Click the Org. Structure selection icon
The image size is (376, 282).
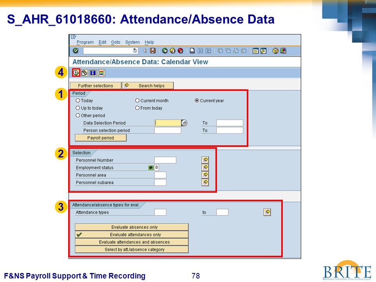pyautogui.click(x=101, y=73)
